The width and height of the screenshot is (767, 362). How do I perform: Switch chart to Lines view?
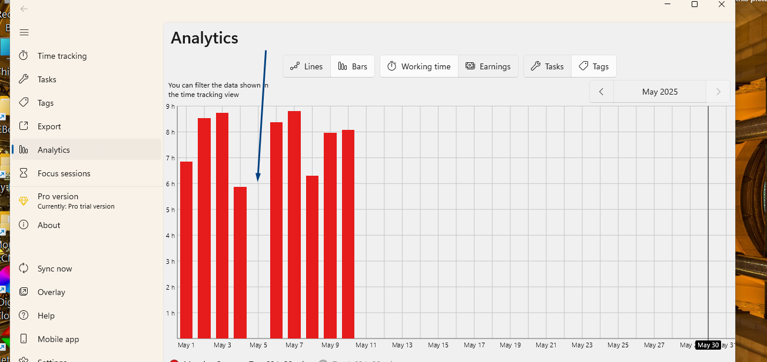click(307, 66)
